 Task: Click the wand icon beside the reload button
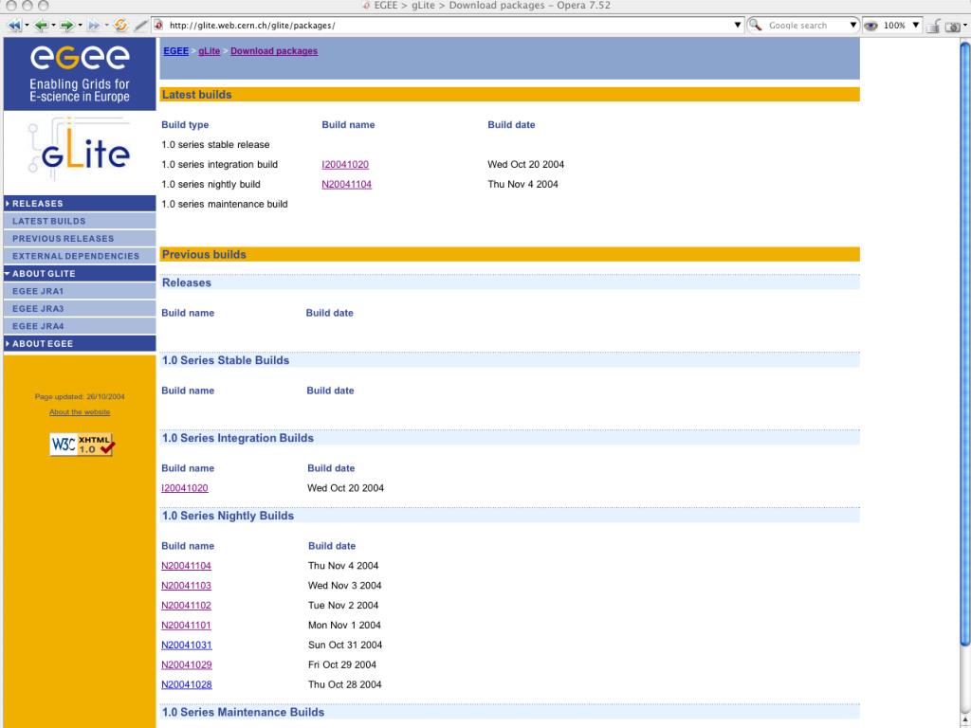[x=141, y=26]
